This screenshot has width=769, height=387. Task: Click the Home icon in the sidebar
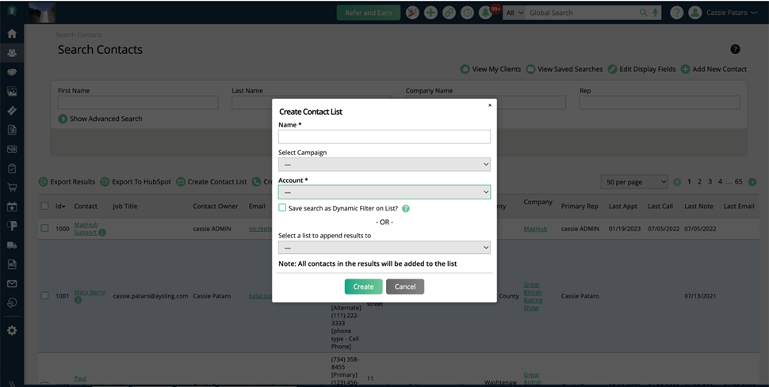tap(12, 34)
